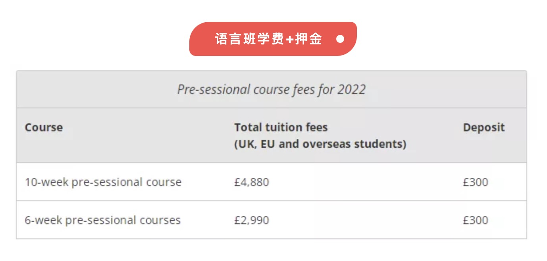Click the Course column header
The height and width of the screenshot is (261, 547).
tap(44, 127)
